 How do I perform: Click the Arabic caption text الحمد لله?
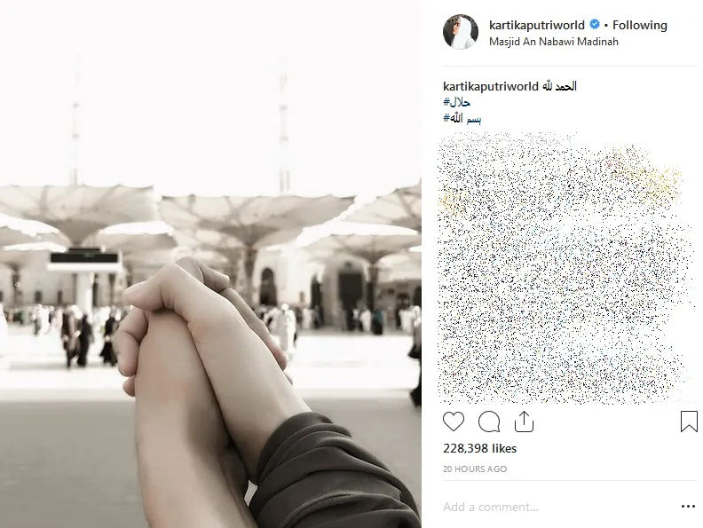point(559,86)
